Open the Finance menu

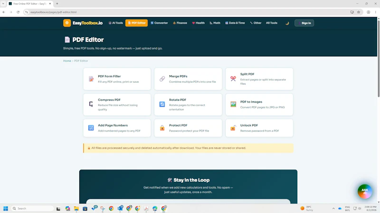pos(180,23)
